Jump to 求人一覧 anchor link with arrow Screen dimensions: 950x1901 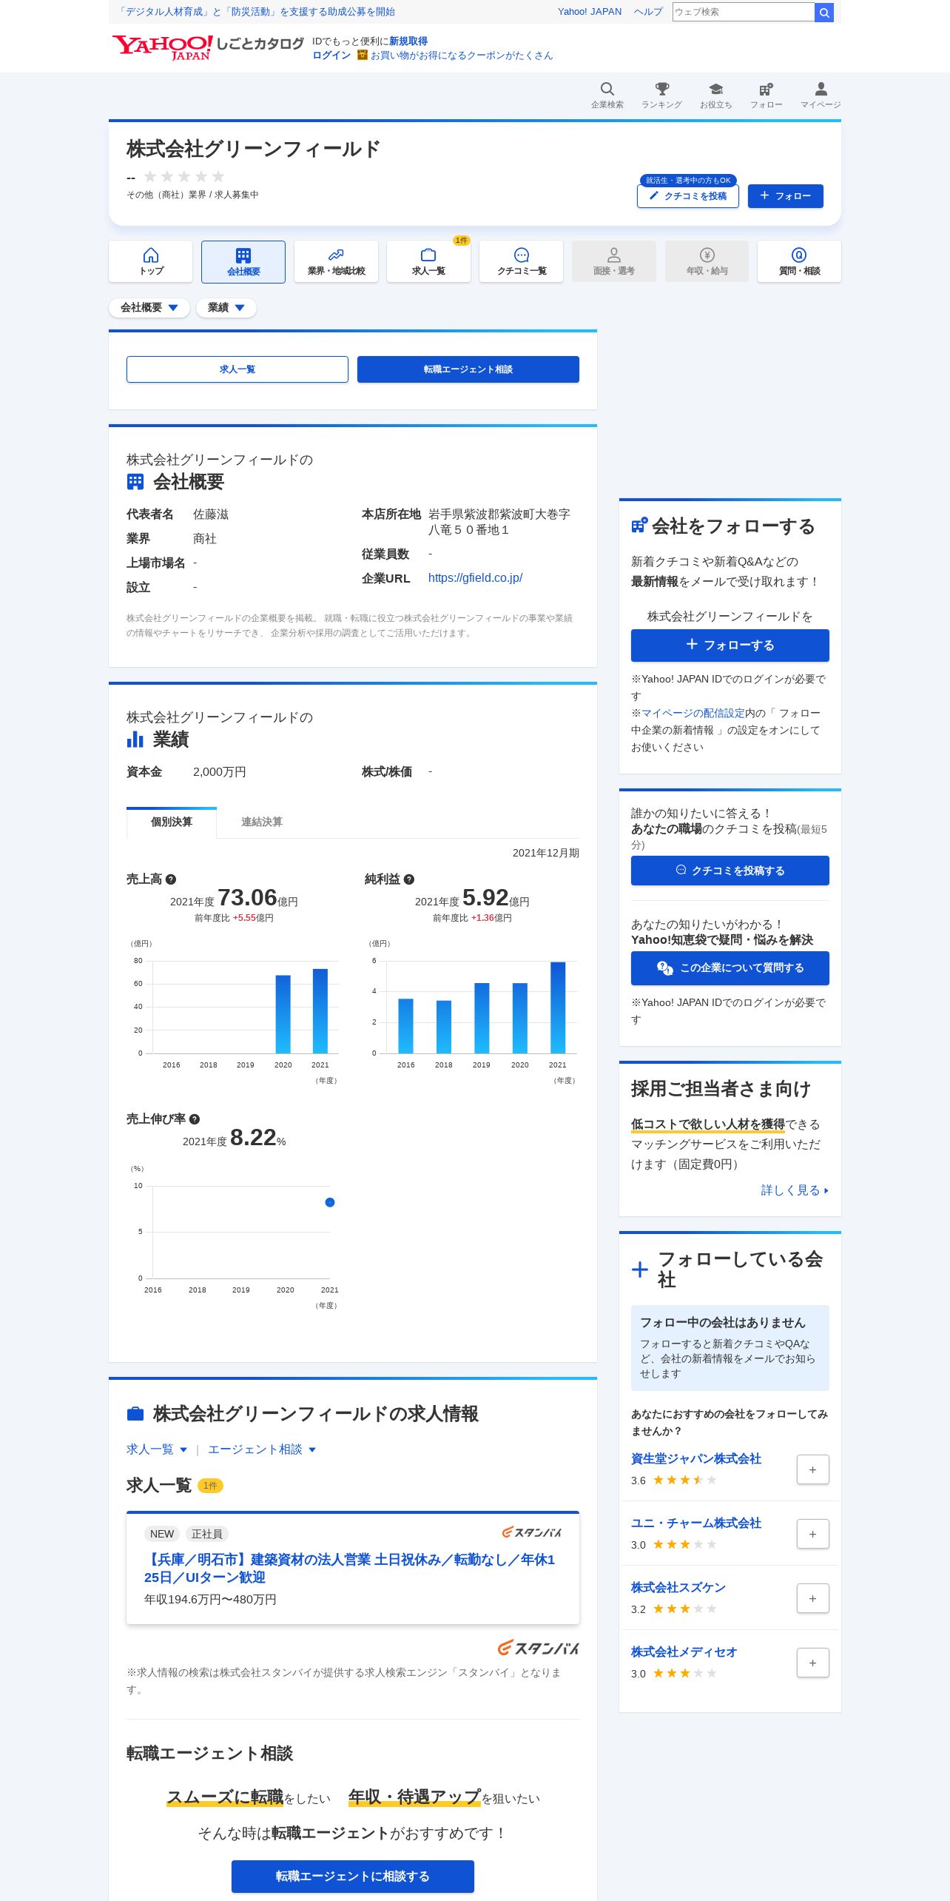click(x=157, y=1449)
